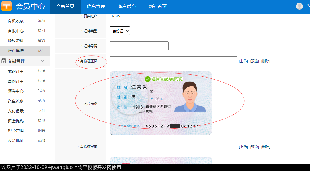310x171 pixels.
Task: Focus the 证件号码 input field
Action: [x=139, y=46]
